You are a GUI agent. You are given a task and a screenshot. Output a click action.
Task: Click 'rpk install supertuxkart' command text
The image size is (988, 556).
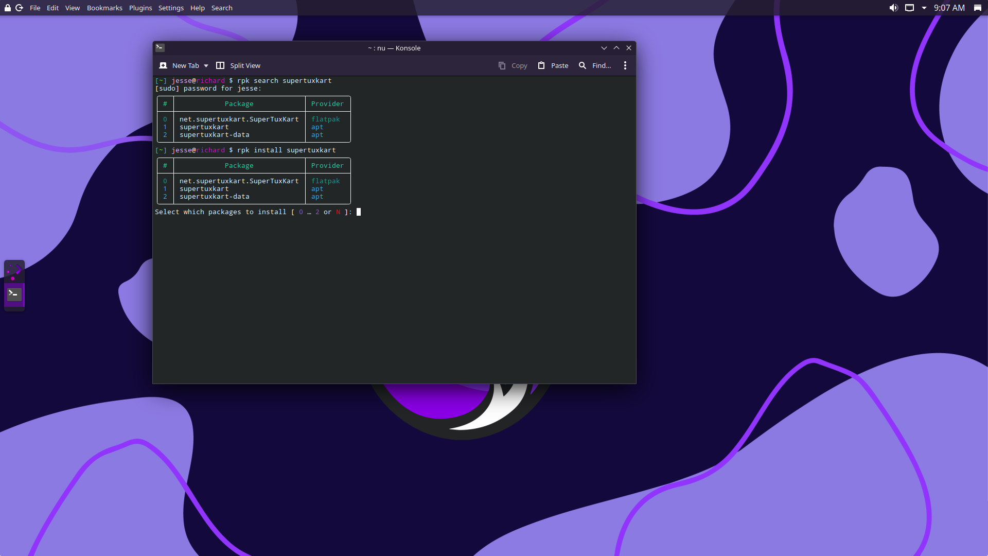286,150
